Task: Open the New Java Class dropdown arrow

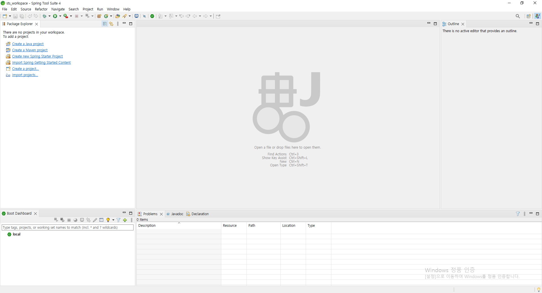Action: [111, 16]
